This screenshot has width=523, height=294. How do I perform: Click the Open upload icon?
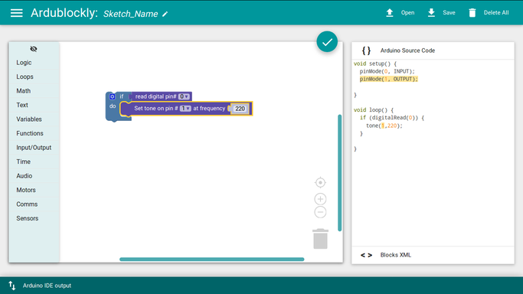coord(390,13)
